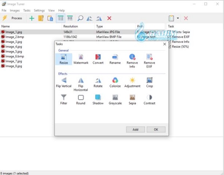
Task: Toggle the Remove Info task checkbox
Action: (x=169, y=42)
